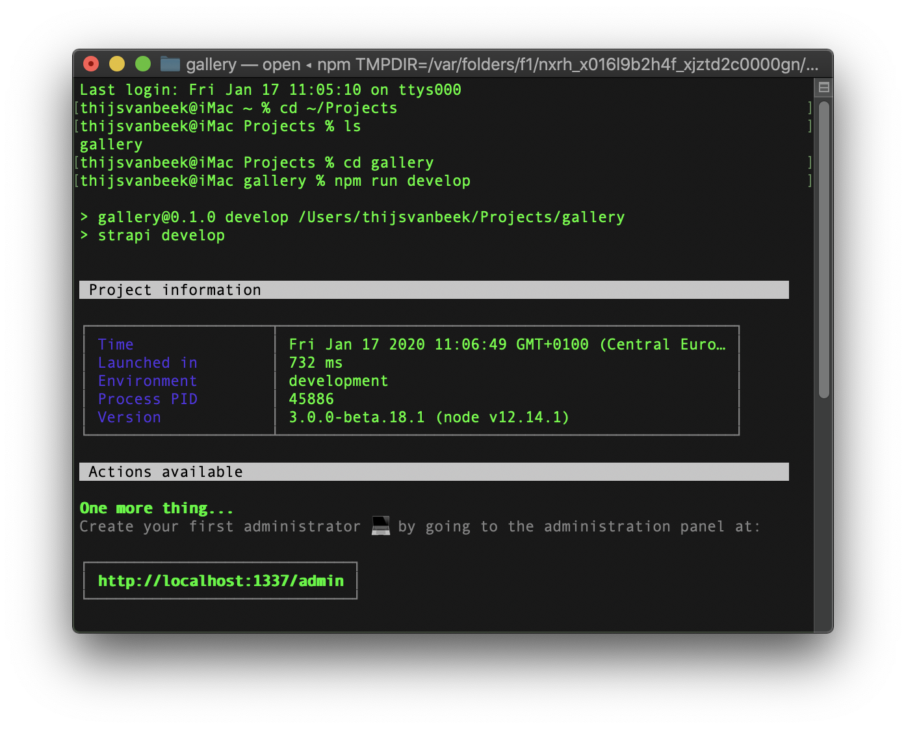Screen dimensions: 906x729
Task: Click the gallery folder icon in title bar
Action: click(x=170, y=64)
